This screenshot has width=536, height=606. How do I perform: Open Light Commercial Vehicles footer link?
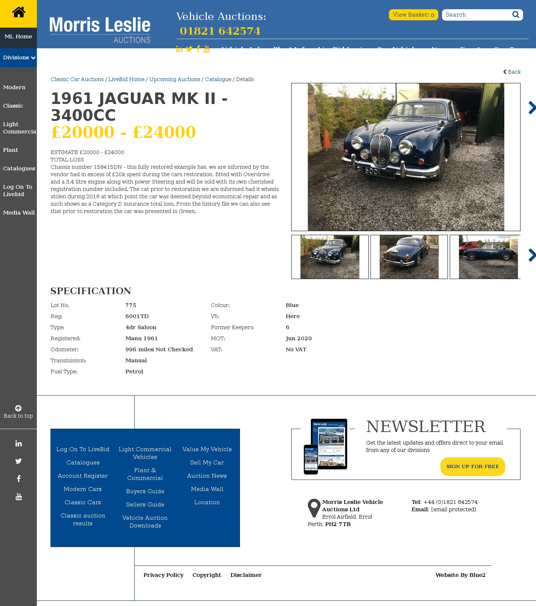tap(145, 453)
